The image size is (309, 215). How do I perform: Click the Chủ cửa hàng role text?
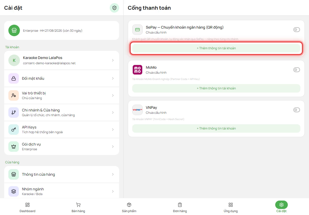click(x=32, y=98)
